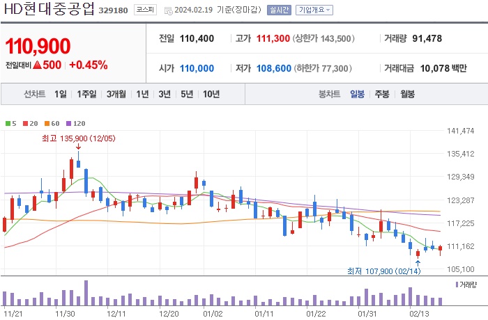The width and height of the screenshot is (488, 320).
Task: Click the 최저 107,900 (02/14) low marker
Action: [383, 271]
